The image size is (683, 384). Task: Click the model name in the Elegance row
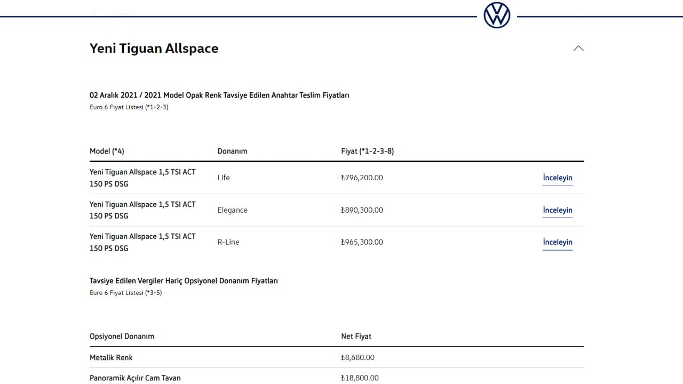point(142,210)
